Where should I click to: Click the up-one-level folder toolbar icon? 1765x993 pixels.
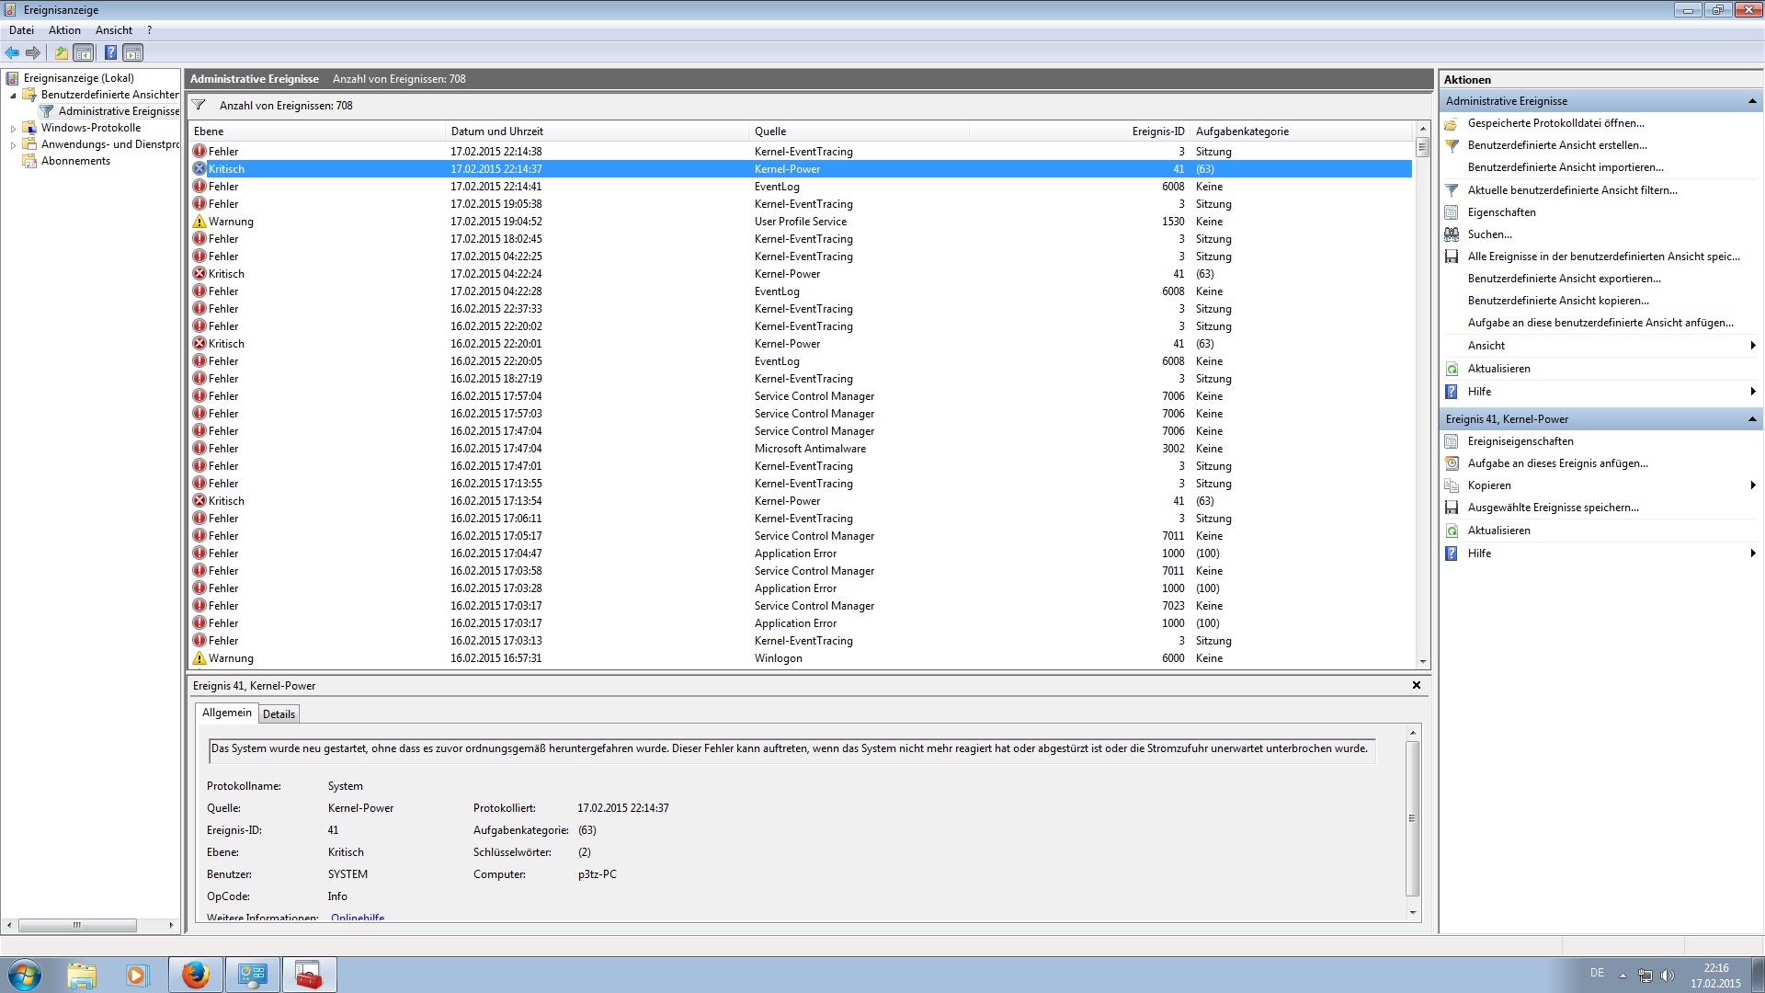pos(61,52)
